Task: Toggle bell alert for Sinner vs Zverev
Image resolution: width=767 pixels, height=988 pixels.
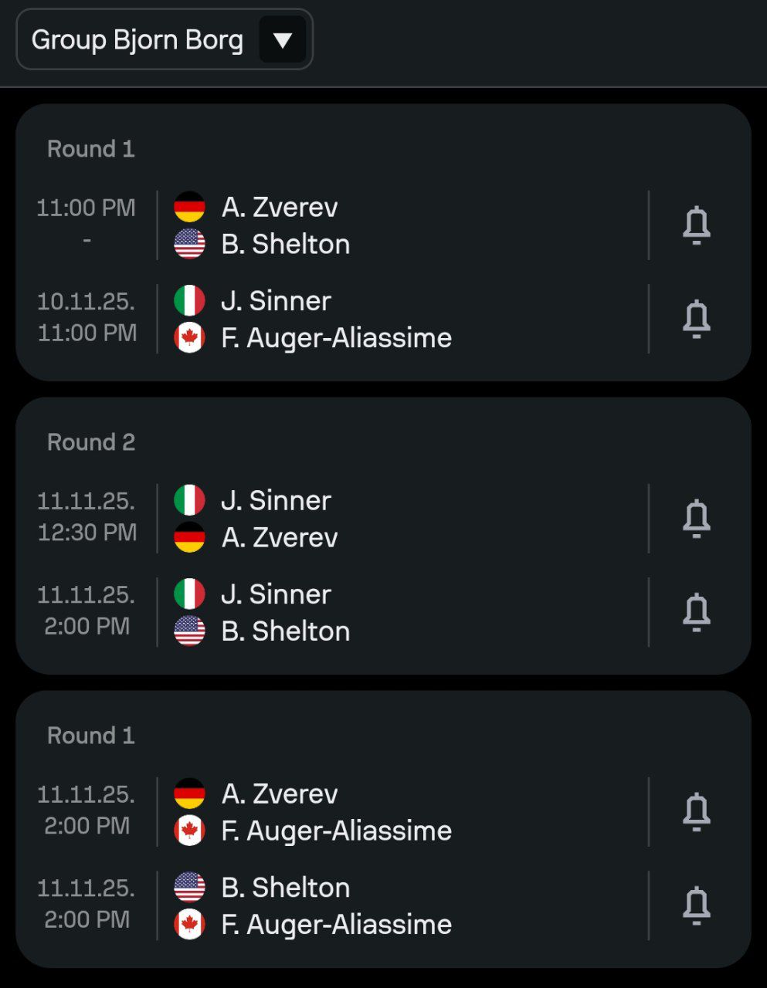Action: point(697,518)
